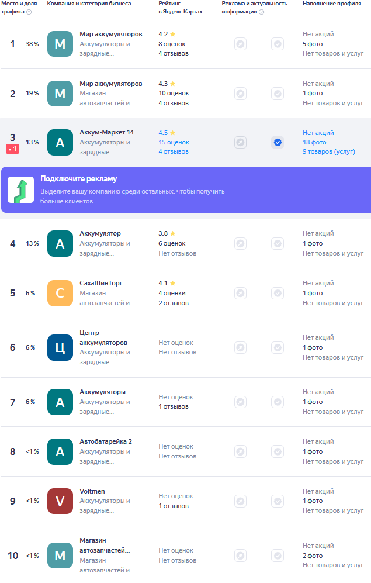Click the 5 фото text in row 1

point(313,44)
